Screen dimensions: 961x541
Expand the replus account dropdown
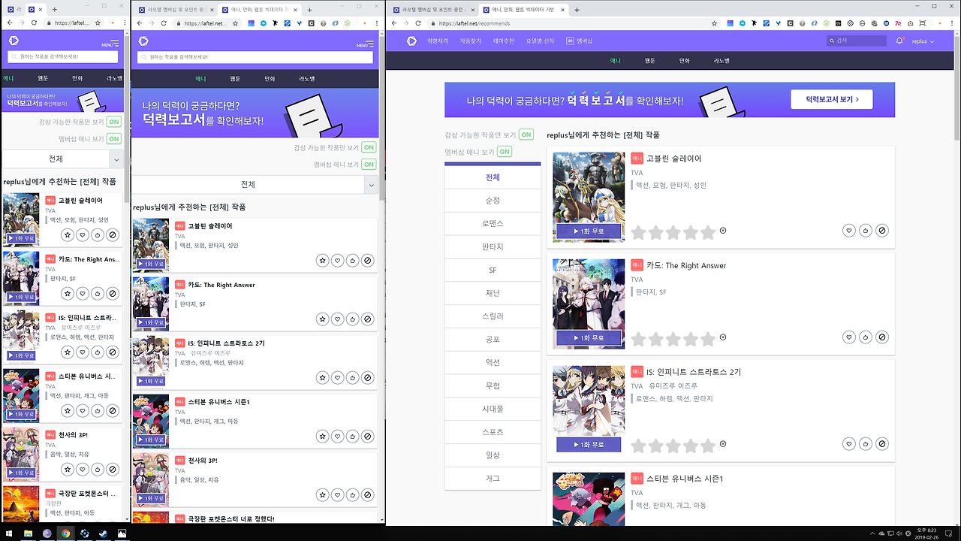923,41
